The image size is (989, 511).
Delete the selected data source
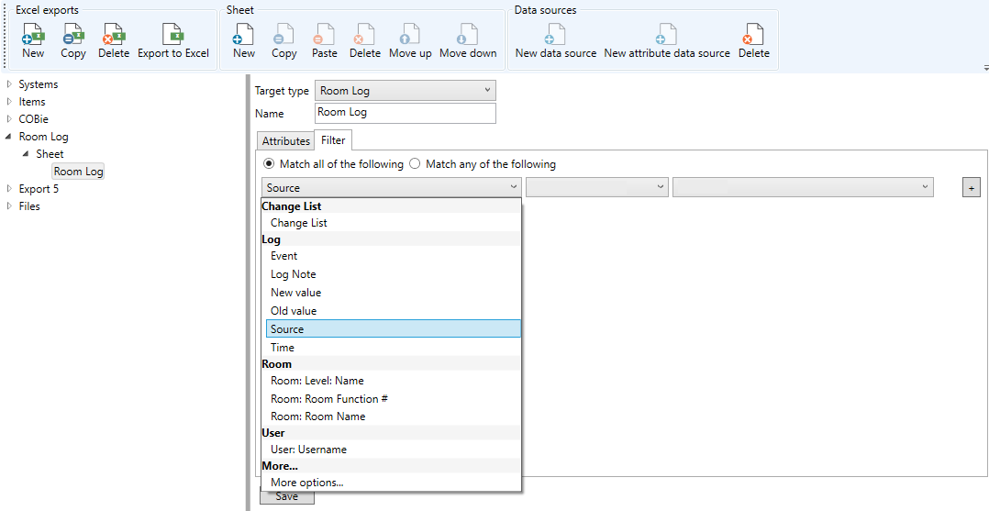point(753,41)
